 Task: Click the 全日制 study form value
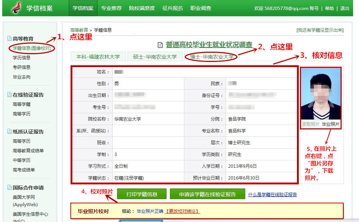[121, 166]
